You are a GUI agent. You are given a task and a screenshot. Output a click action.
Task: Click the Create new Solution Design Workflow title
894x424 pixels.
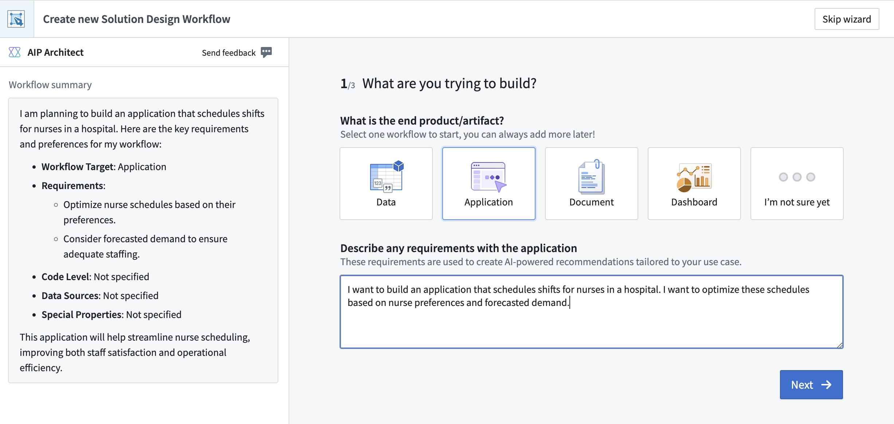click(137, 19)
